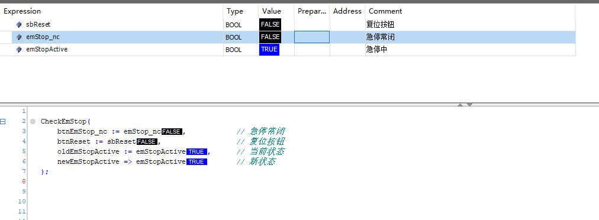This screenshot has height=220, width=599.
Task: Collapse the CheckEmStop code block
Action: point(3,121)
